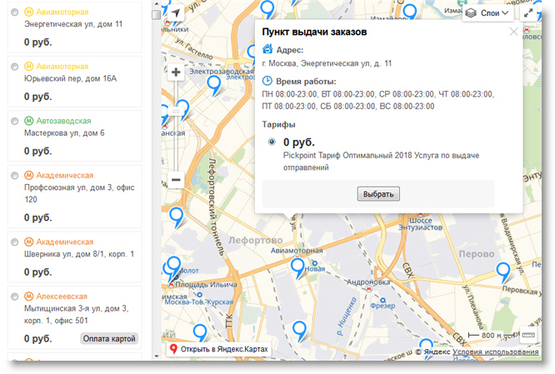Click address text Мастеркова ул, дом 6

[x=64, y=133]
